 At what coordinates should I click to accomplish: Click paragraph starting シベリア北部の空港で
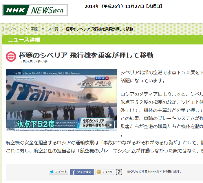162,77
